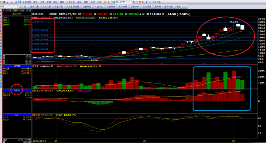Click the icon left of 分析工具
The image size is (266, 143).
coord(150,2)
